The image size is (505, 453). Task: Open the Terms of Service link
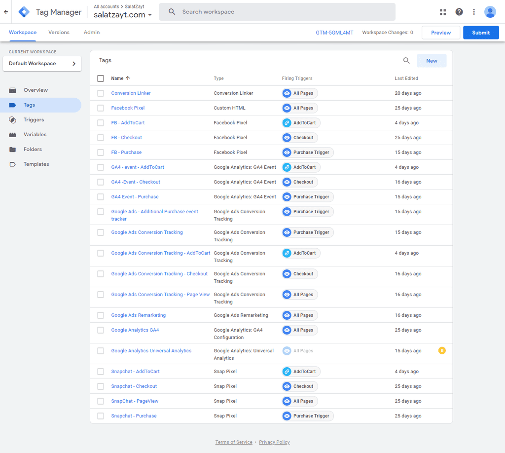tap(234, 442)
